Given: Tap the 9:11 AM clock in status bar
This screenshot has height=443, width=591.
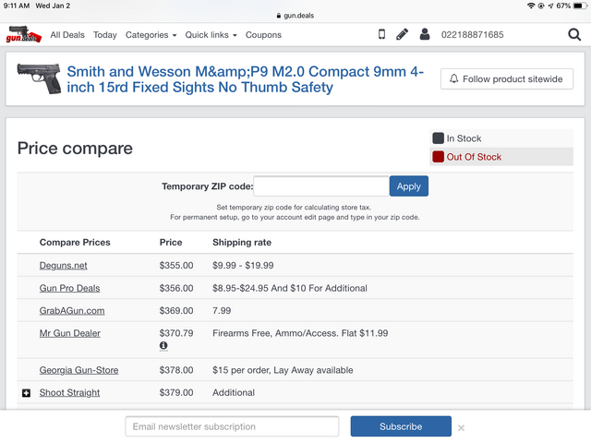Looking at the screenshot, I should 17,6.
